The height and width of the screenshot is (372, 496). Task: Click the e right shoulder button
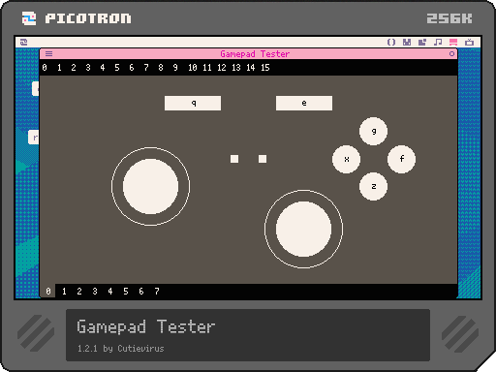point(304,103)
